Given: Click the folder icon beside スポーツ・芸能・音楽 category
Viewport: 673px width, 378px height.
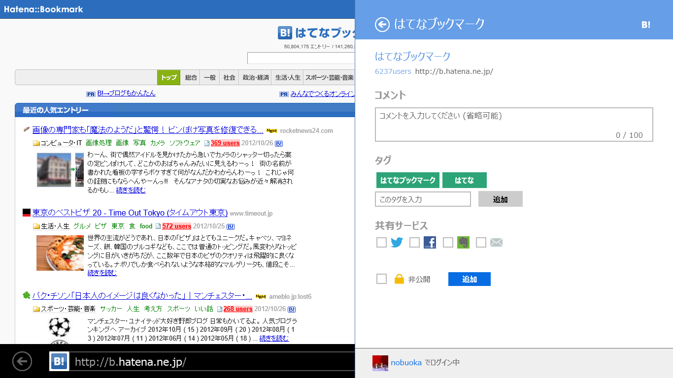Looking at the screenshot, I should click(36, 309).
